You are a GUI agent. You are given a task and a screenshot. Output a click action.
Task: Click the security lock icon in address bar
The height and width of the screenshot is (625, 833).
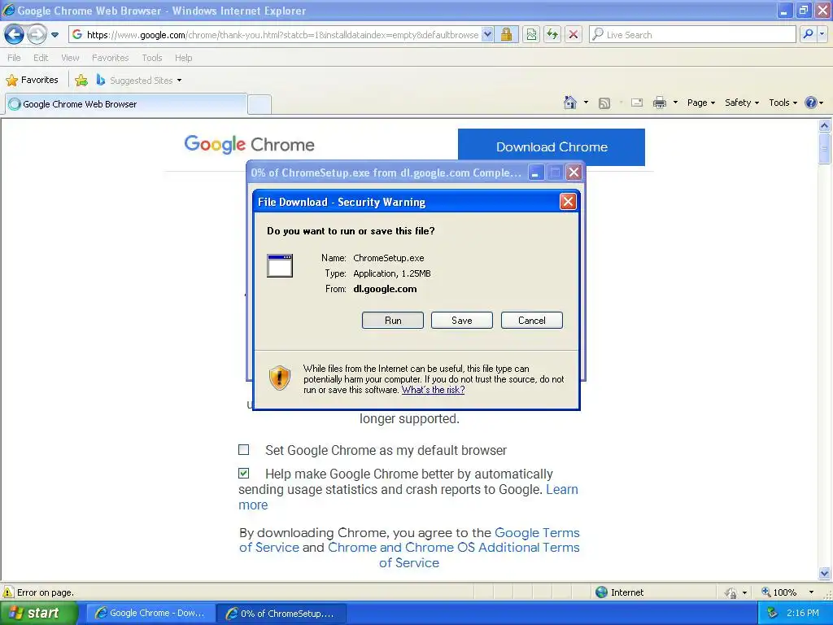click(x=506, y=34)
